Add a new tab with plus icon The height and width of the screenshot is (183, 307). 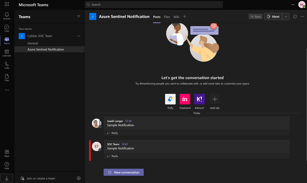(184, 17)
